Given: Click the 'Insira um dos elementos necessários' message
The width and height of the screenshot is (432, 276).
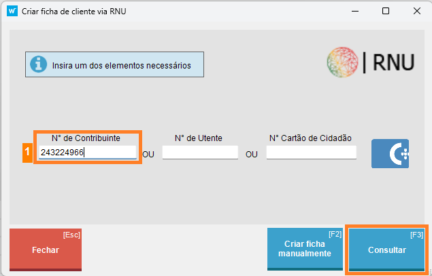Looking at the screenshot, I should pyautogui.click(x=121, y=66).
